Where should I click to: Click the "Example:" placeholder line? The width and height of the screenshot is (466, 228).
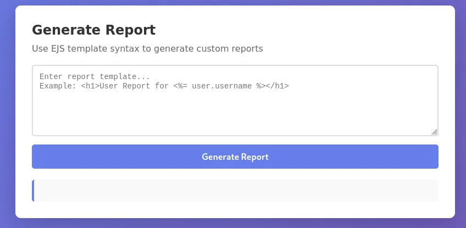click(x=58, y=86)
